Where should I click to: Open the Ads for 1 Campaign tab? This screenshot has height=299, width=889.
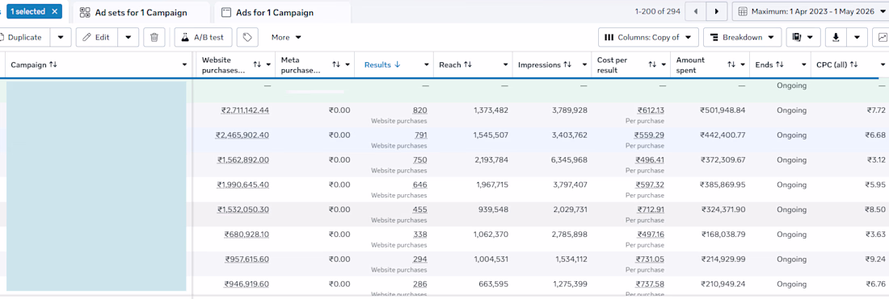click(282, 12)
